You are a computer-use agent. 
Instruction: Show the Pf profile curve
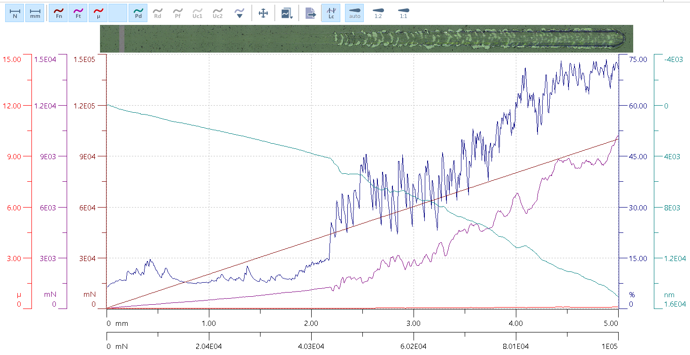(178, 13)
